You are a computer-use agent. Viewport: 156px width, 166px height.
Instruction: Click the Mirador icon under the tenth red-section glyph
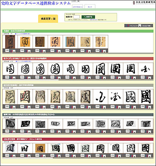point(150,78)
